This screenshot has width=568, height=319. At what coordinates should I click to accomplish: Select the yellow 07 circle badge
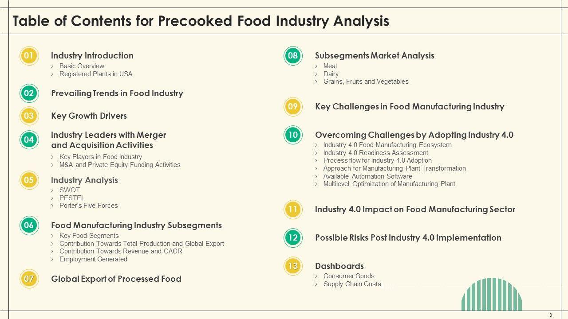coord(29,279)
